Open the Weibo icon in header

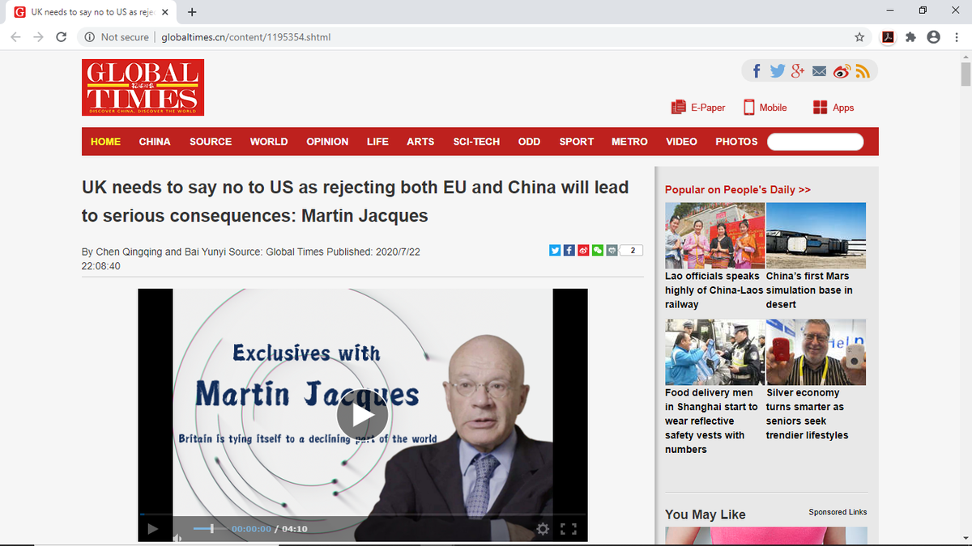842,71
